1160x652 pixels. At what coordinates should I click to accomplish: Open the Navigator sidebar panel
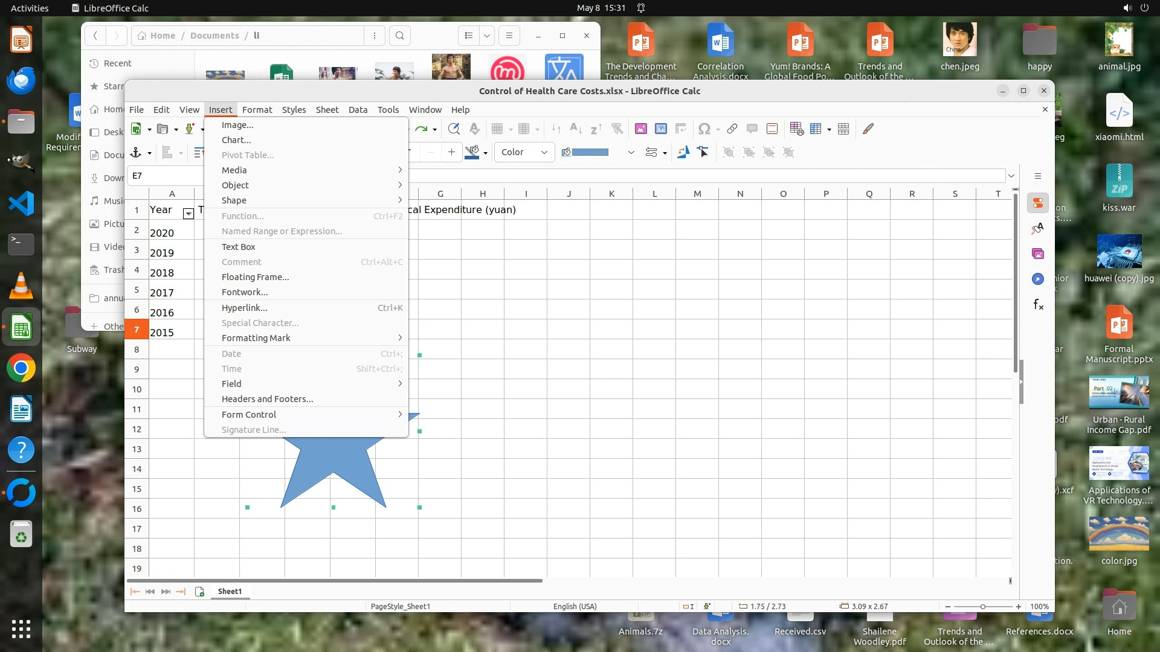[x=1038, y=279]
